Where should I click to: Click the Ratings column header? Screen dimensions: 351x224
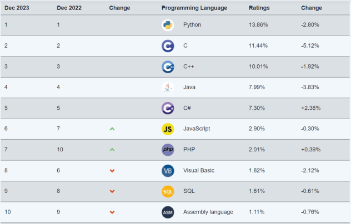259,8
